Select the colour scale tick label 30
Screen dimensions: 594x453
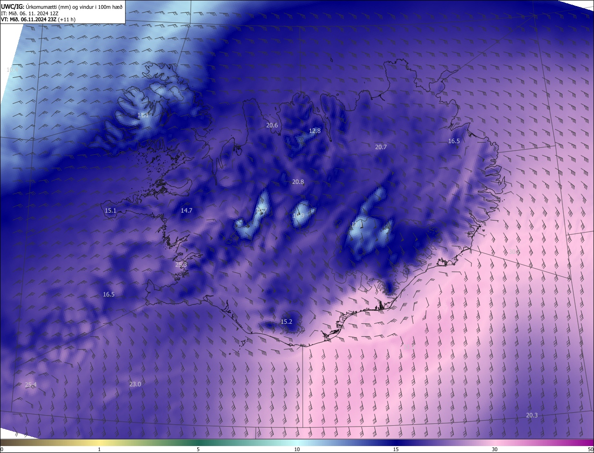pyautogui.click(x=495, y=449)
